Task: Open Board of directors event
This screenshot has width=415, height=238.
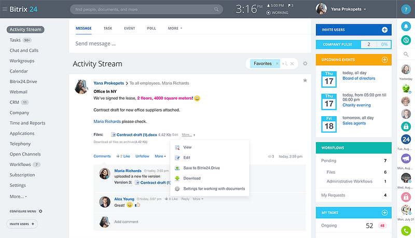Action: (358, 78)
